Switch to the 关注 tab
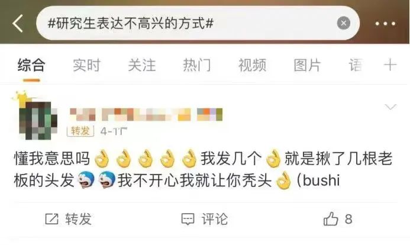Viewport: 410px width, 245px height. pyautogui.click(x=142, y=65)
